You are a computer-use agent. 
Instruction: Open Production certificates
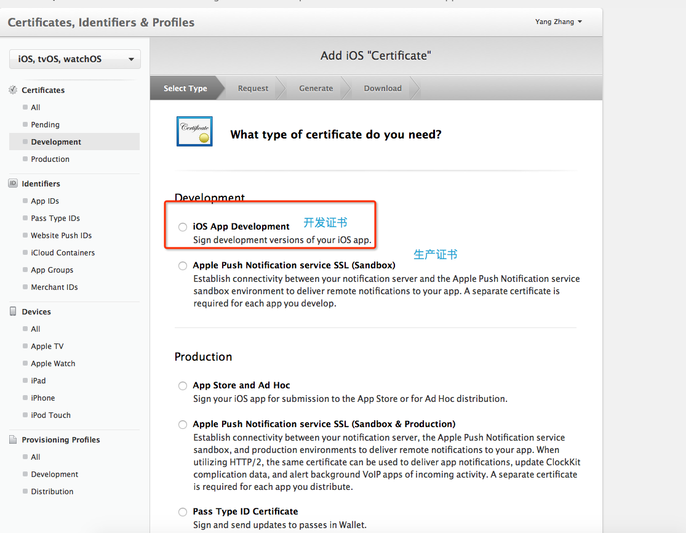(x=50, y=159)
